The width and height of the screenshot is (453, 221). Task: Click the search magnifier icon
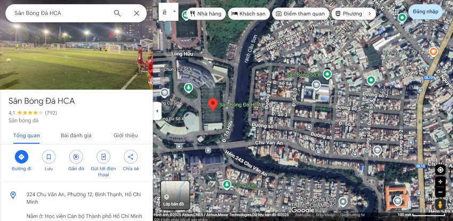[x=117, y=13]
